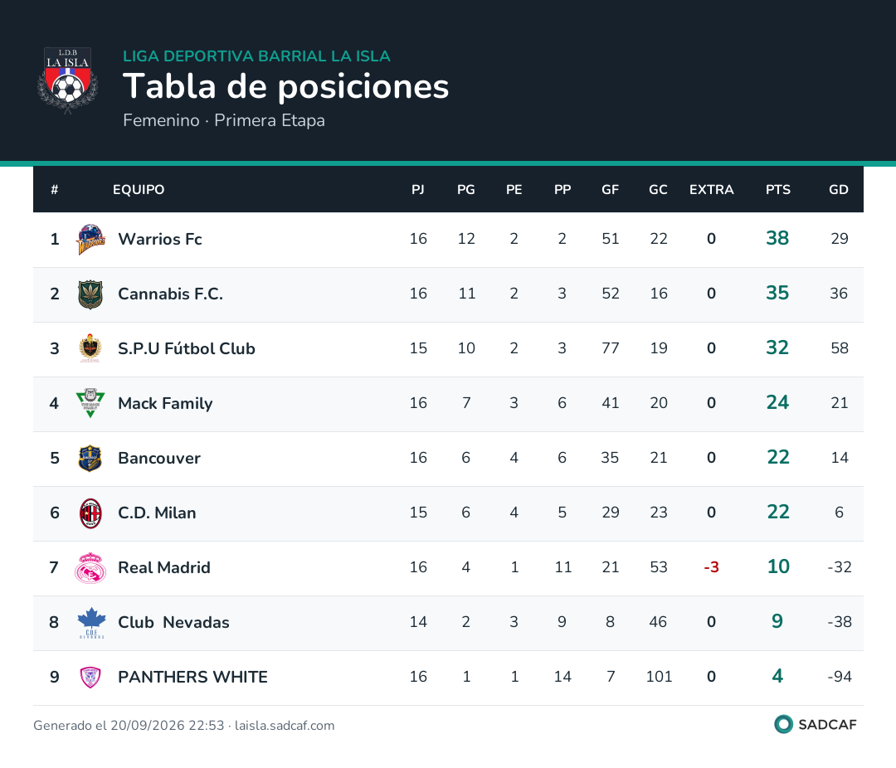Click the Cannabis F.C. leaf shield logo

90,294
